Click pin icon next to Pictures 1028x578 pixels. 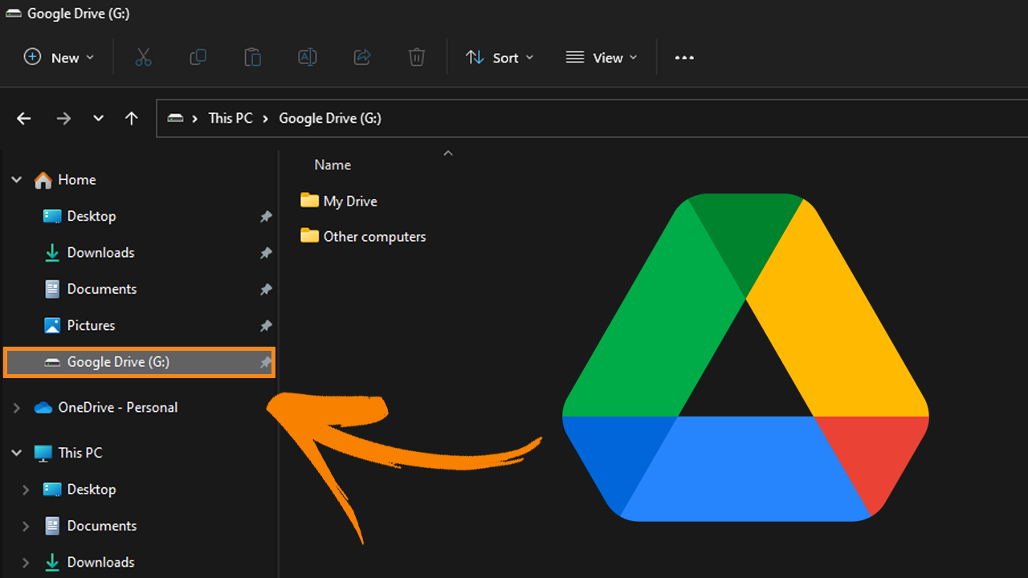[x=266, y=326]
